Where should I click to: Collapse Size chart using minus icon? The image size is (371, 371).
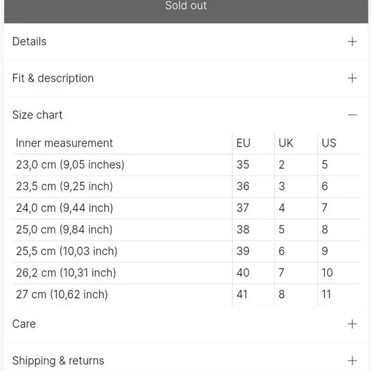tap(352, 115)
